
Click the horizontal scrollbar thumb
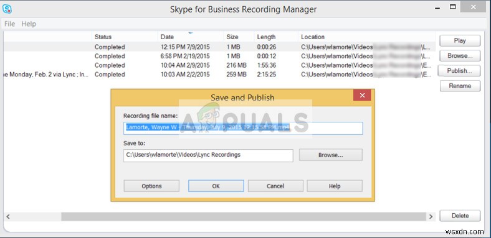tap(244, 216)
